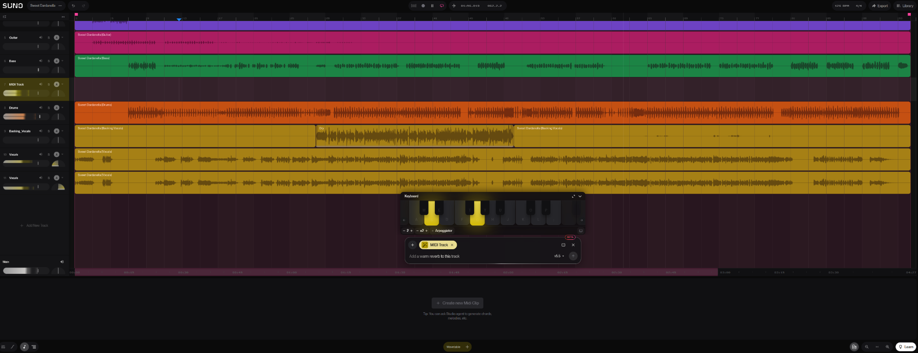Solo the Drums track
Viewport: 918px width, 353px height.
[x=49, y=108]
